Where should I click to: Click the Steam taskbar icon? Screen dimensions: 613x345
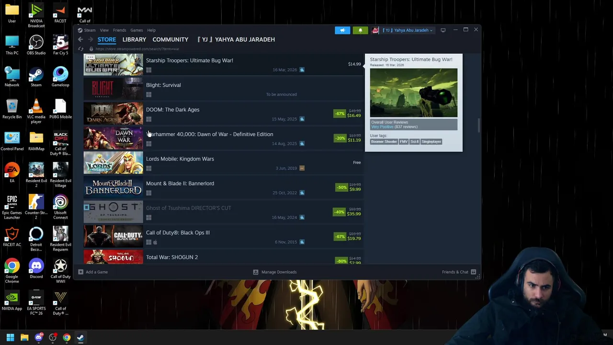[80, 337]
